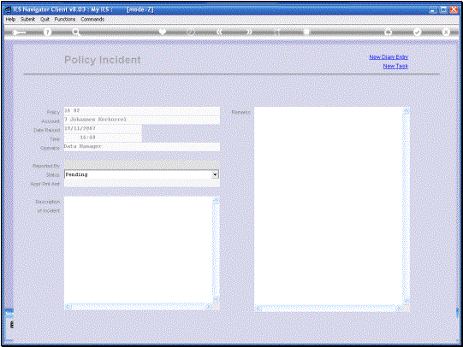Click the Remarks vertical scrollbar down arrow
This screenshot has height=347, width=463.
407,301
